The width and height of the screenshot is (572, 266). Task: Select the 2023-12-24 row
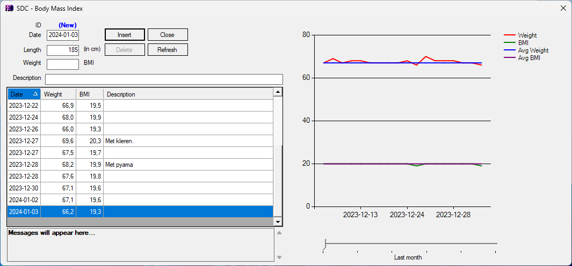[140, 117]
